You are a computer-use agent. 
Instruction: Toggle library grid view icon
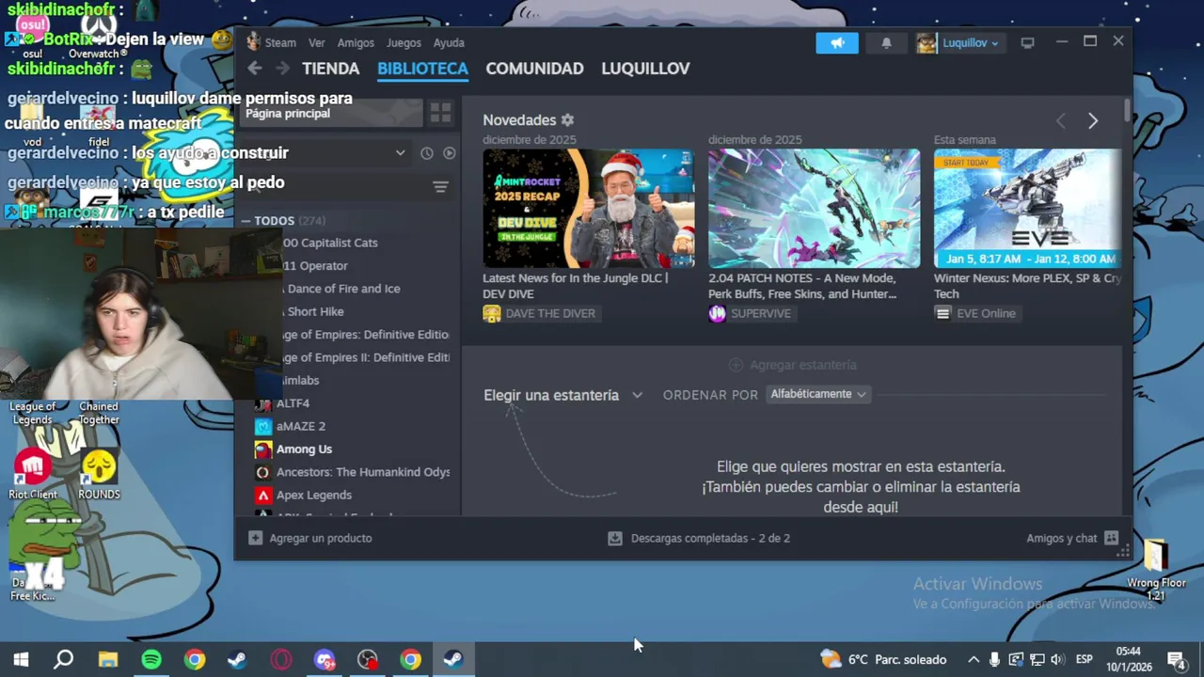tap(440, 114)
